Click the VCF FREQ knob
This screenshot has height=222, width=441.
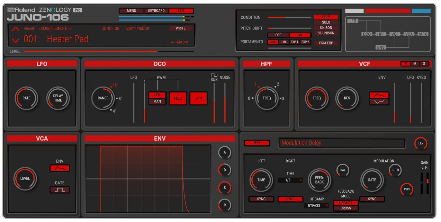point(317,98)
